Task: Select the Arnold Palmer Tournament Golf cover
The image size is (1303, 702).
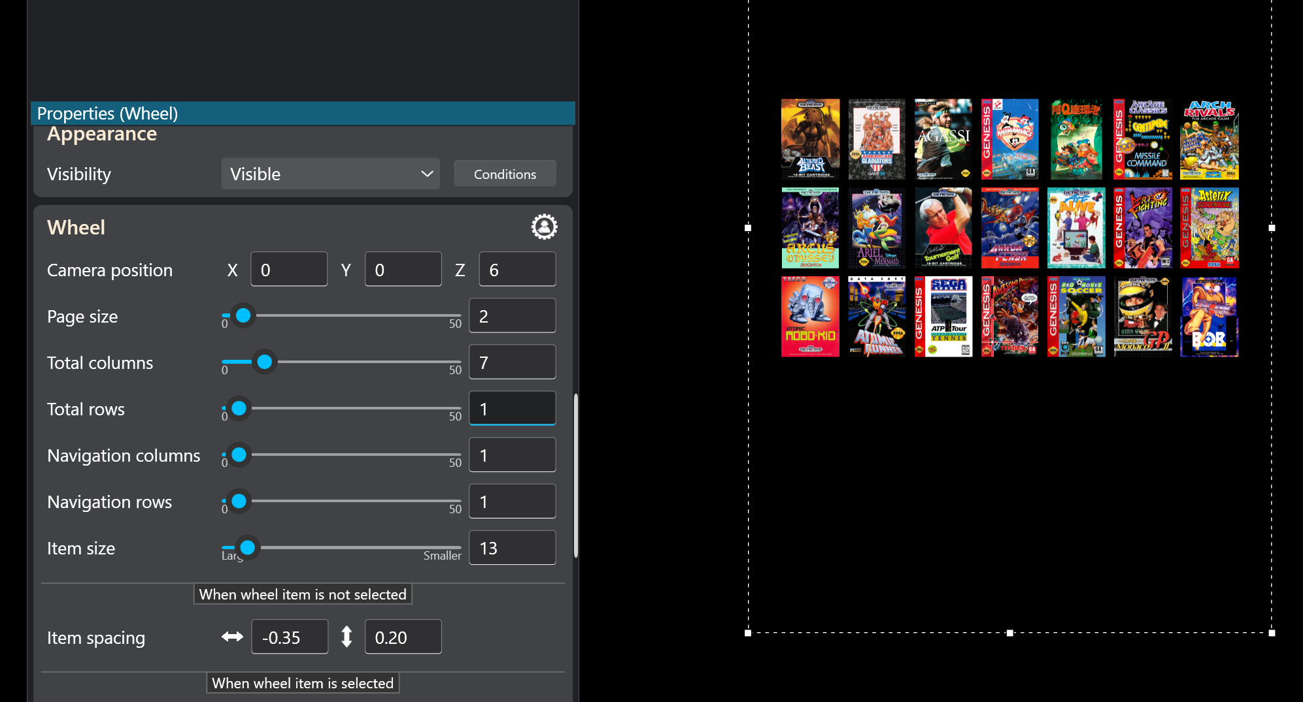Action: pos(943,228)
